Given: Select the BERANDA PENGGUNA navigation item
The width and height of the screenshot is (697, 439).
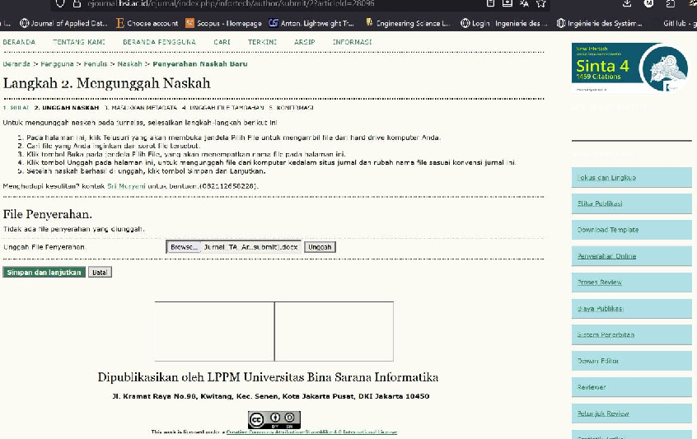Looking at the screenshot, I should [x=159, y=41].
